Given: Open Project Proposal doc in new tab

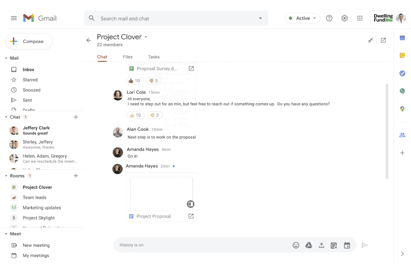Looking at the screenshot, I should point(191,216).
